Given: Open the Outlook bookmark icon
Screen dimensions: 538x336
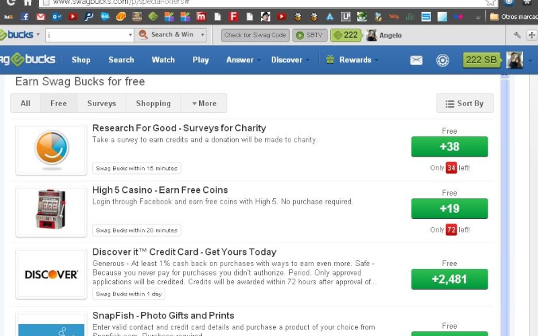Looking at the screenshot, I should 56,16.
